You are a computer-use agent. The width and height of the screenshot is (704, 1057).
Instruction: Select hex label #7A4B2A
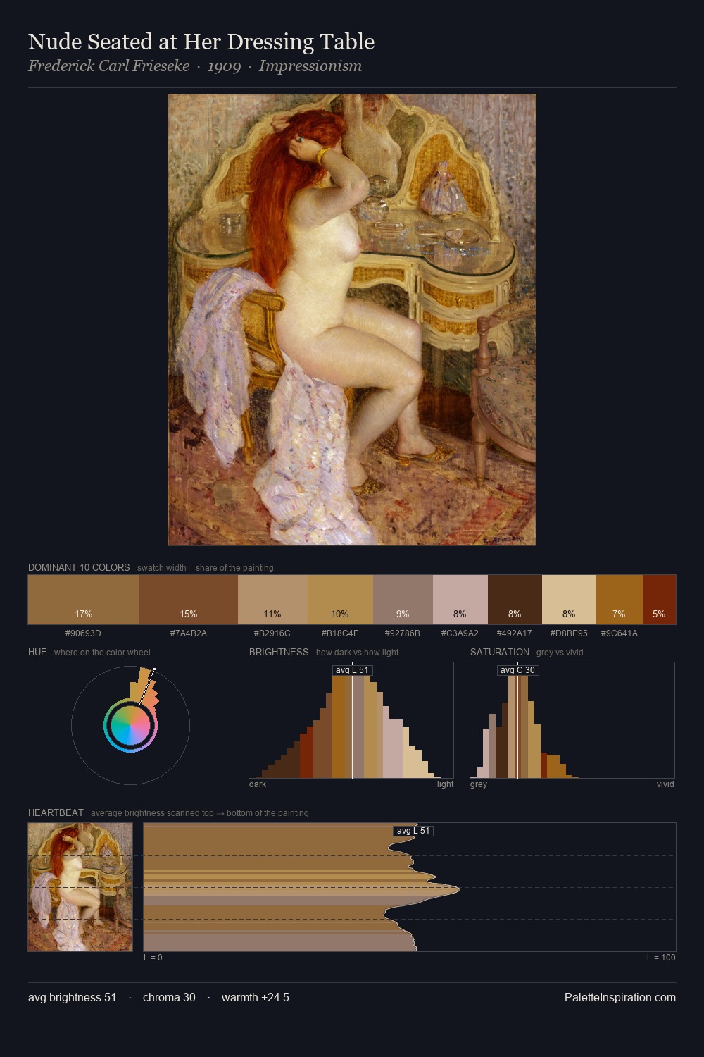[189, 633]
